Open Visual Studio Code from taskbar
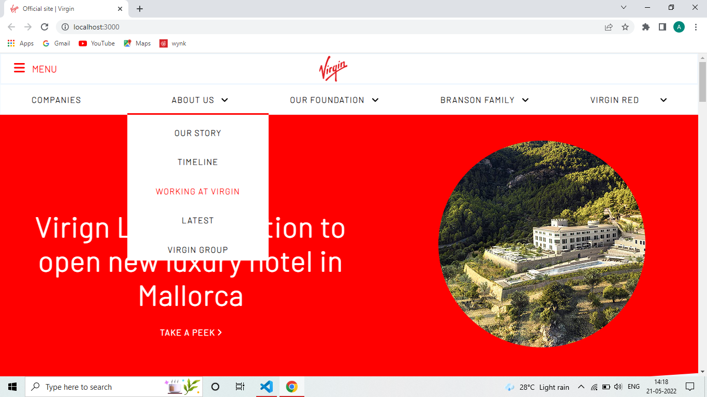The height and width of the screenshot is (397, 707). pyautogui.click(x=267, y=387)
